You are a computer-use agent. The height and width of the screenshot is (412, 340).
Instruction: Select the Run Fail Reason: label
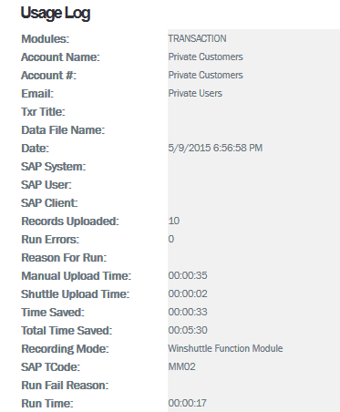tap(65, 386)
